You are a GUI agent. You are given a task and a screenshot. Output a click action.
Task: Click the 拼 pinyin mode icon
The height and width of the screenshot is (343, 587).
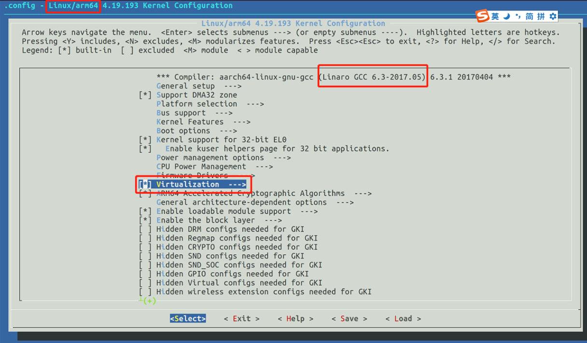[x=541, y=16]
